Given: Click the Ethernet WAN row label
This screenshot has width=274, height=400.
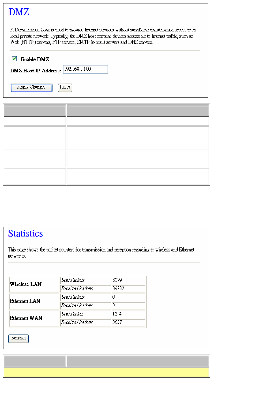Looking at the screenshot, I should click(x=26, y=318).
